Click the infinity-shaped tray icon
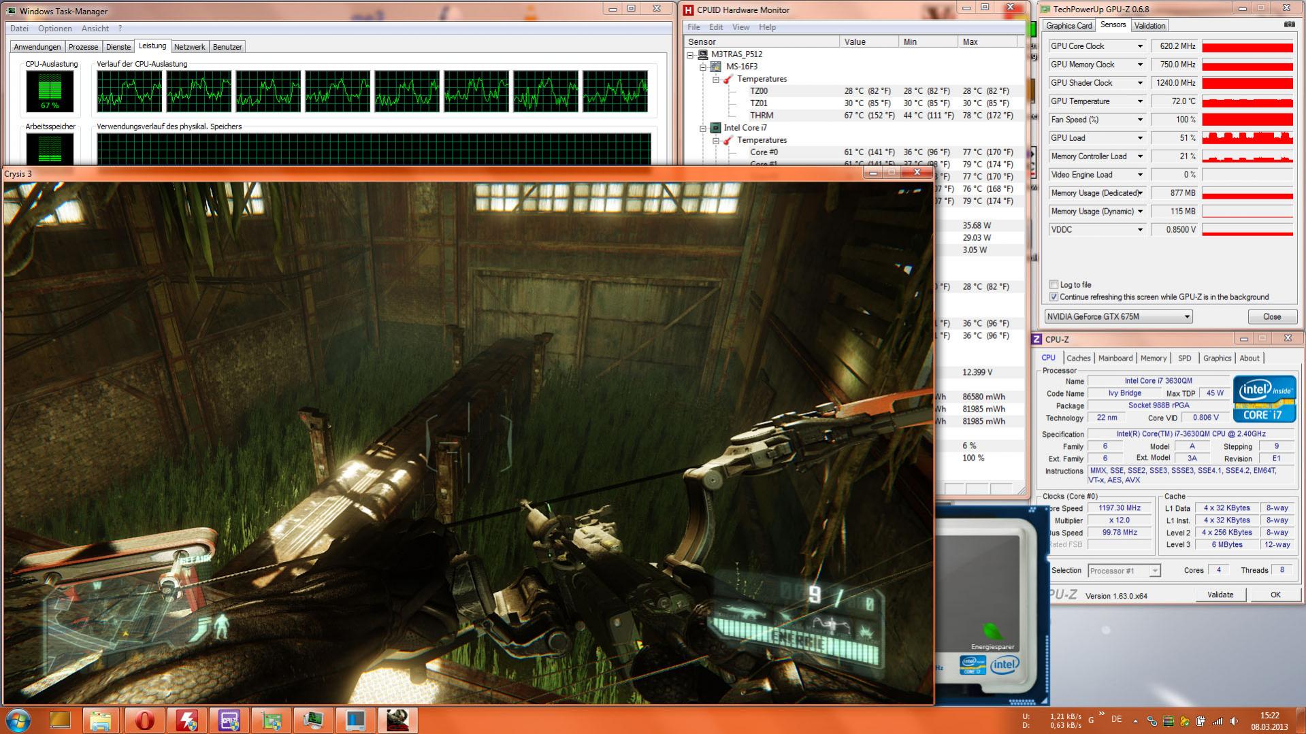 (1152, 721)
